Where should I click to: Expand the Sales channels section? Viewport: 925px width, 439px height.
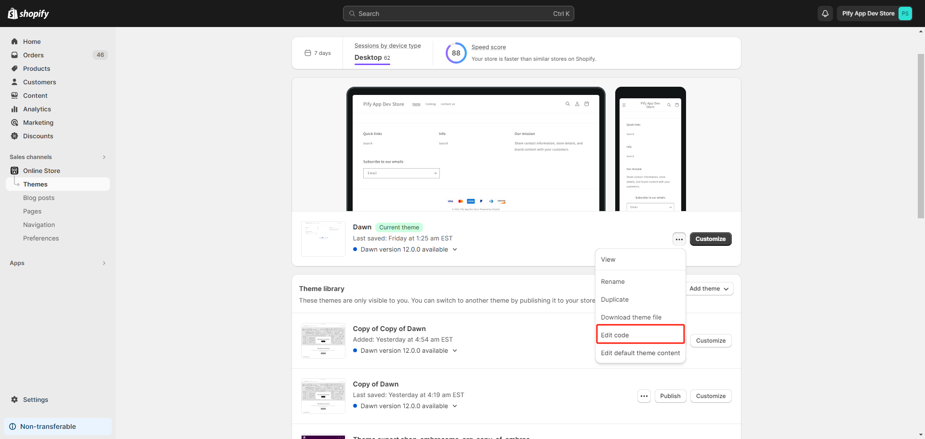(x=104, y=157)
